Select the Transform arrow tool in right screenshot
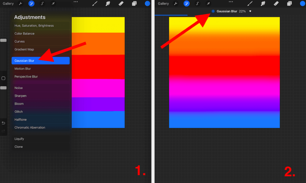The height and width of the screenshot is (183, 306). coord(208,3)
